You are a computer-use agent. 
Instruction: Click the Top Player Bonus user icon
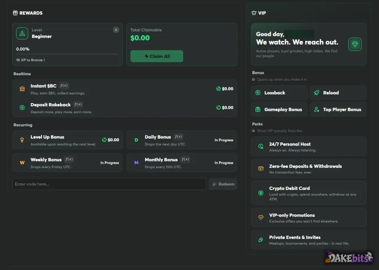pos(317,110)
